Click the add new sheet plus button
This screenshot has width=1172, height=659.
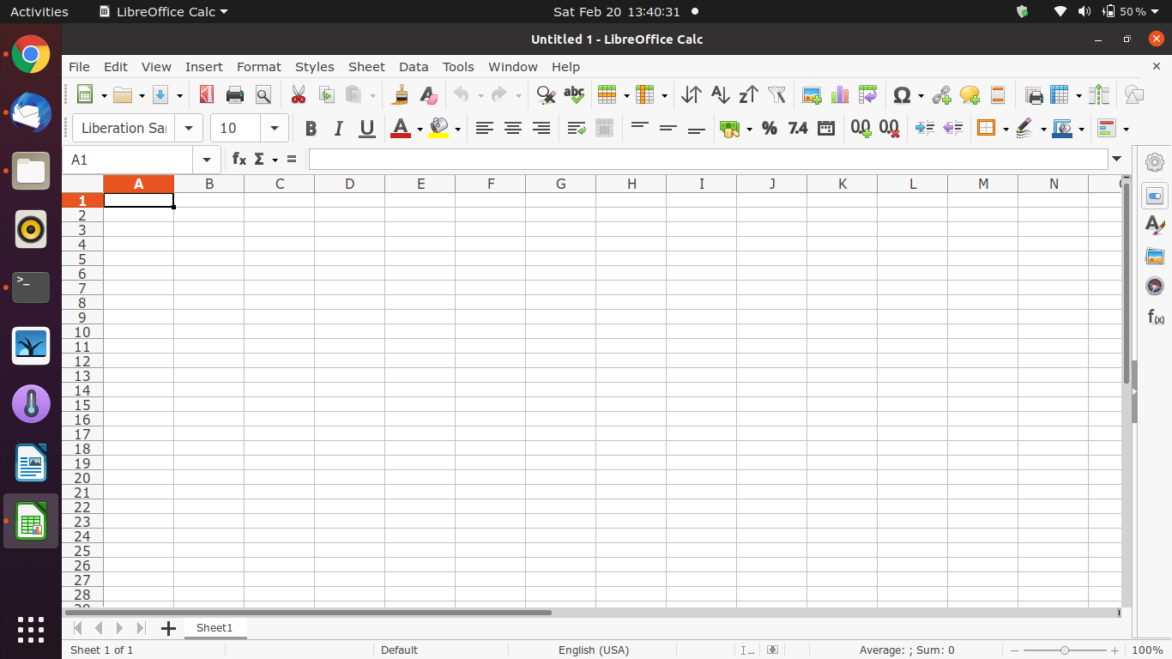[x=168, y=628]
